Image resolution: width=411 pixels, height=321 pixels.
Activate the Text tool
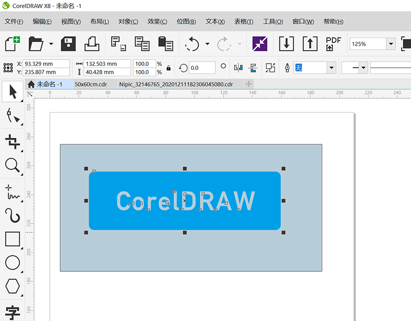tap(12, 311)
